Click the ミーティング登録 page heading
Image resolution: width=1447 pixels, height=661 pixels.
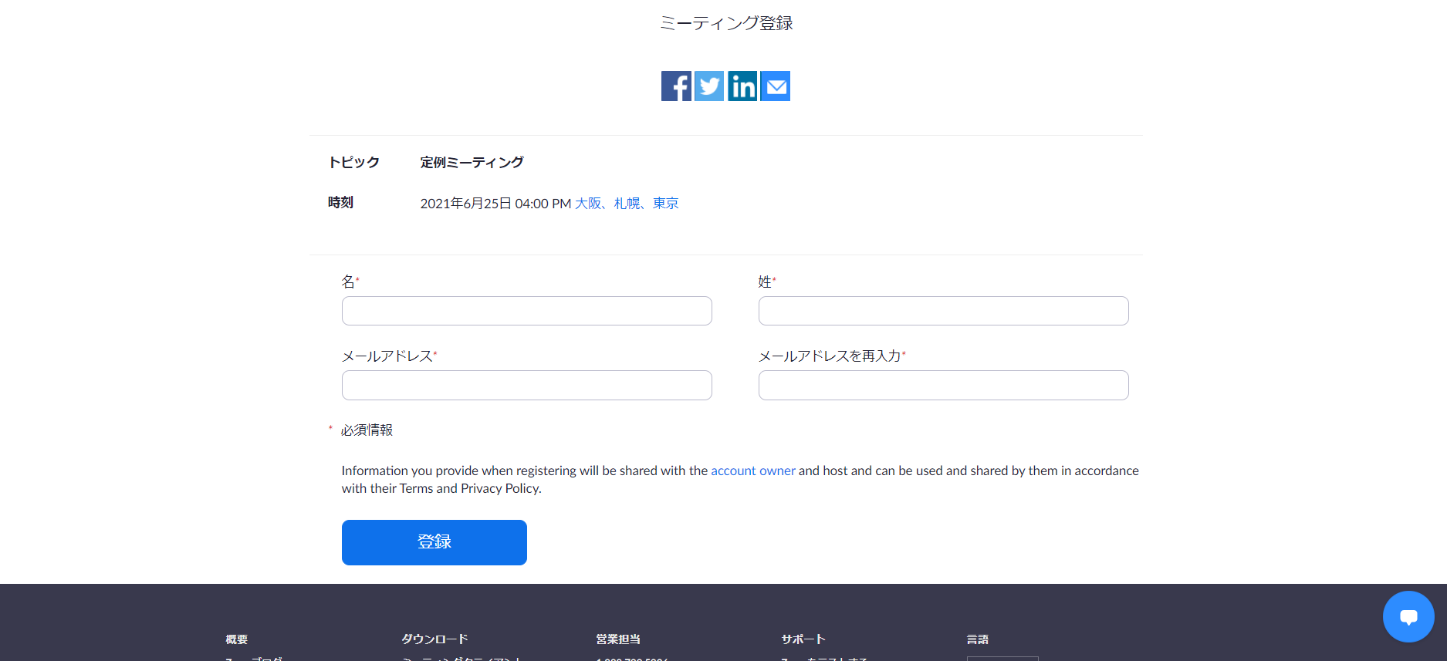pyautogui.click(x=726, y=24)
